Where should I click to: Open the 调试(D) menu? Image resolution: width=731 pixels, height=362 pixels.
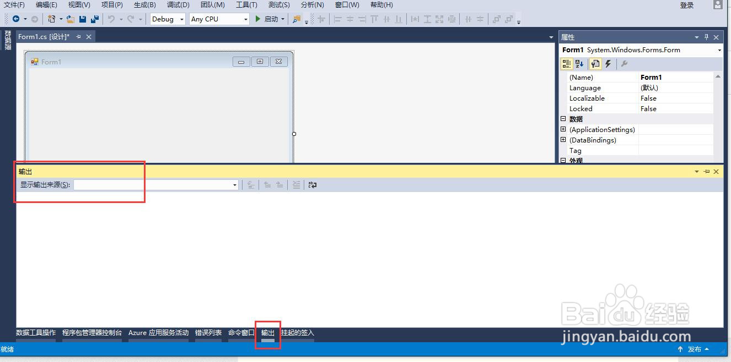tap(178, 5)
